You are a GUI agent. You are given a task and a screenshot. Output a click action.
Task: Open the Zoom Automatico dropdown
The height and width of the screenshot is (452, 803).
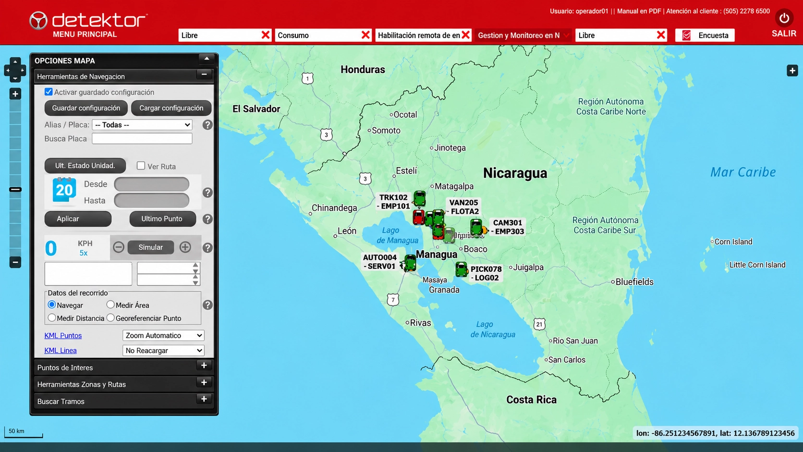(163, 335)
